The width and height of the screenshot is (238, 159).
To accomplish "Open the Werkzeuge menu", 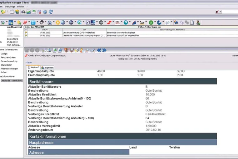I will 10,7.
